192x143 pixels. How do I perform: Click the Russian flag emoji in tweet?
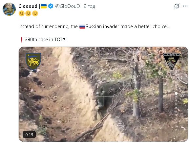coord(82,27)
